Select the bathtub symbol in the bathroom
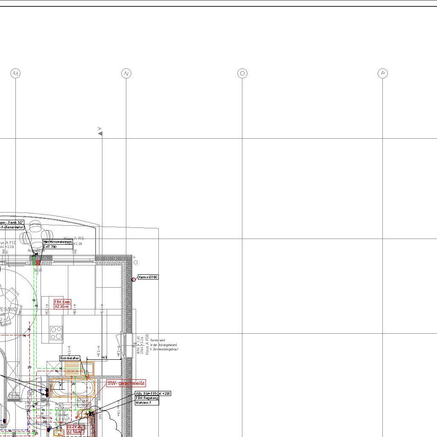437x437 pixels. 72,389
